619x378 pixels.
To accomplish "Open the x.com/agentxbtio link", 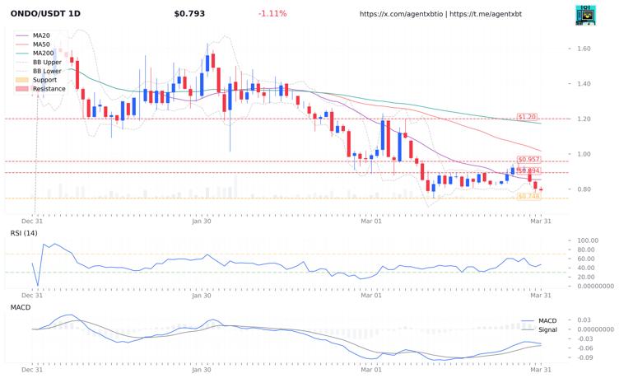I will click(x=403, y=14).
